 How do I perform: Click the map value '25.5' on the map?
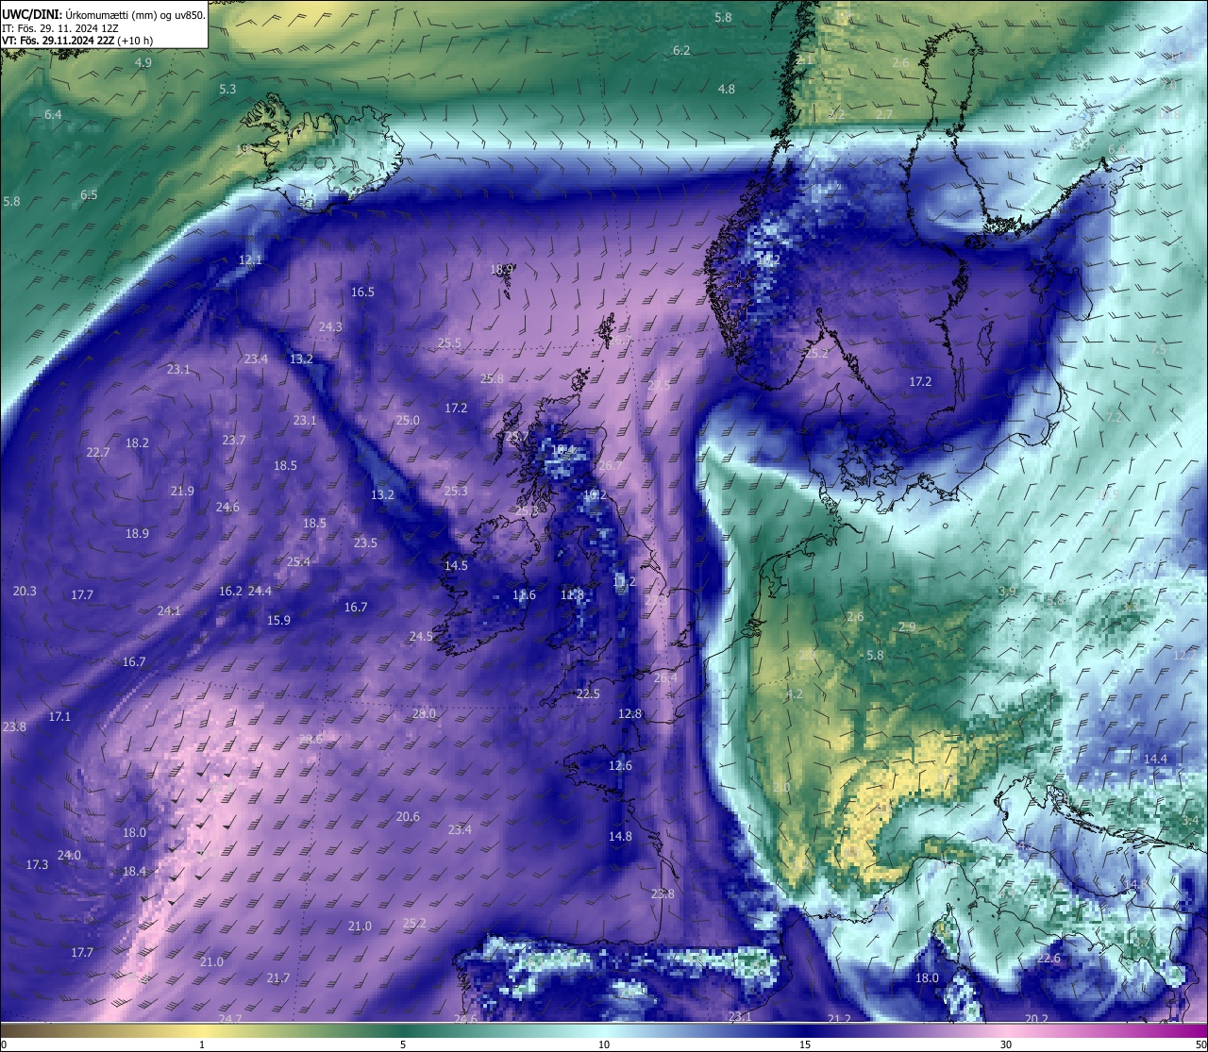tap(449, 343)
